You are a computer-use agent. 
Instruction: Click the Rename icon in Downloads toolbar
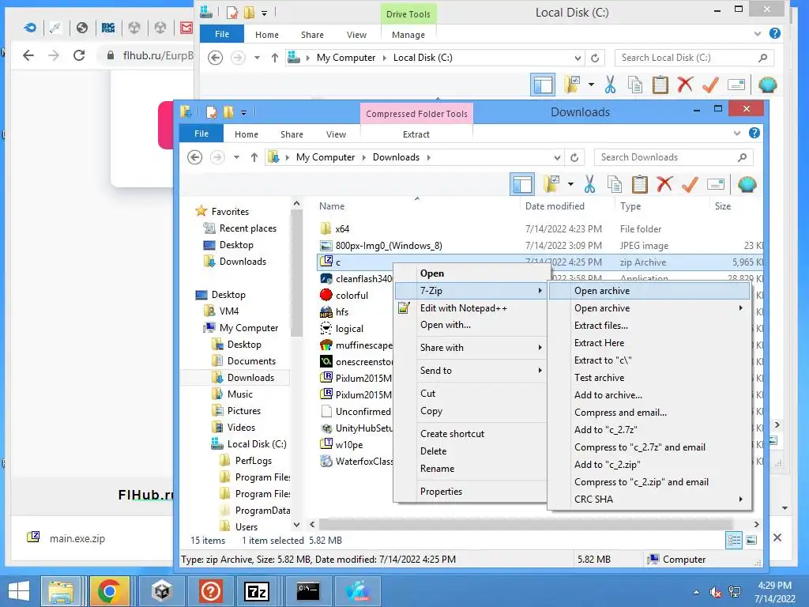pyautogui.click(x=716, y=184)
